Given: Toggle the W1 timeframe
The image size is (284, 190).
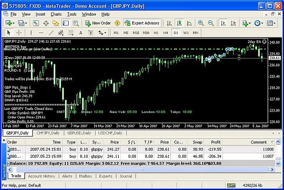Looking at the screenshot, I should 186,33.
